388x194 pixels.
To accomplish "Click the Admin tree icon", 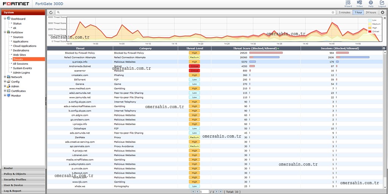I will [x=9, y=86].
